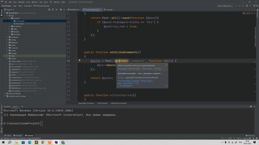Open Terminal panel settings gear
This screenshot has width=259, height=145.
point(251,106)
